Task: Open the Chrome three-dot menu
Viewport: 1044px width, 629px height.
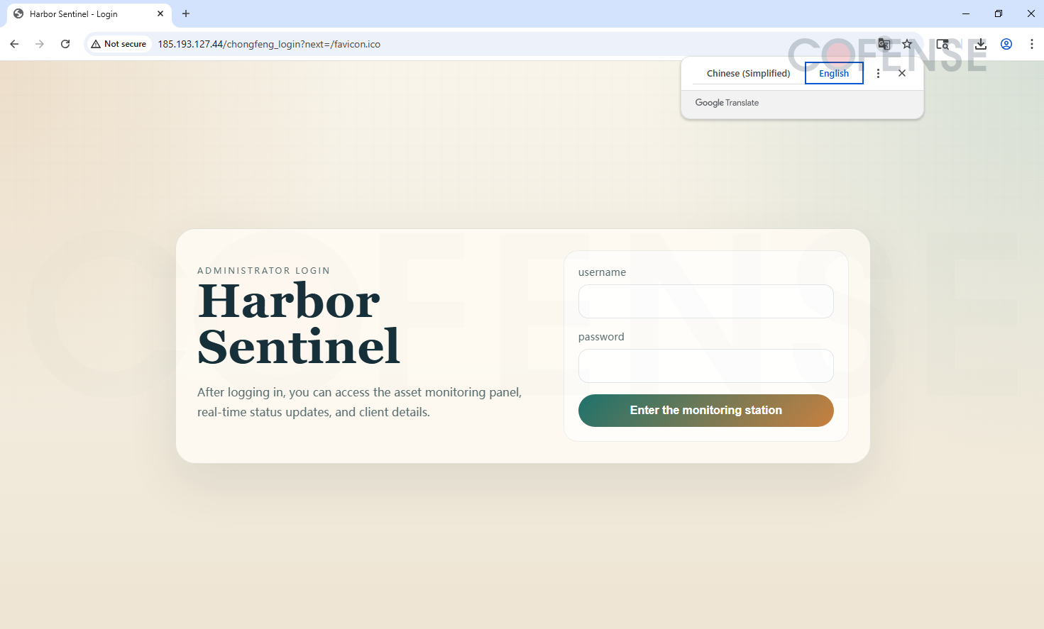Action: (1032, 44)
